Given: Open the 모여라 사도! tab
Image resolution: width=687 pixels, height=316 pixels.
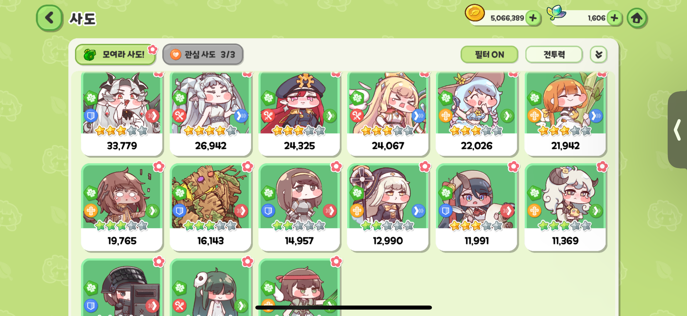Looking at the screenshot, I should tap(116, 54).
